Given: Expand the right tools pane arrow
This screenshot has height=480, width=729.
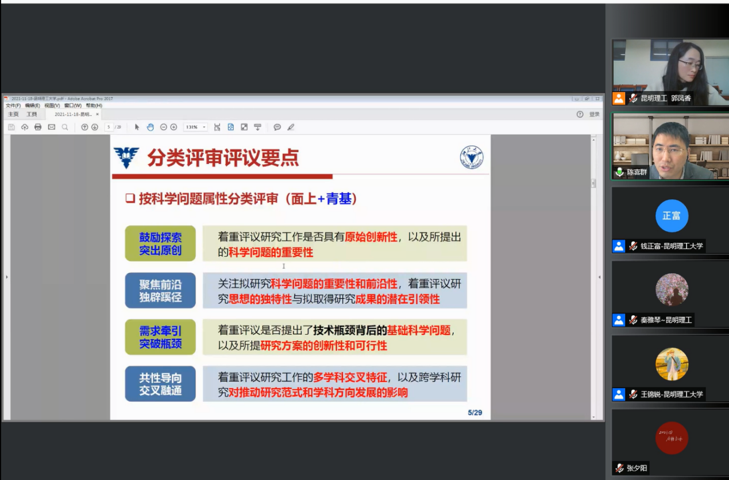Looking at the screenshot, I should [600, 277].
